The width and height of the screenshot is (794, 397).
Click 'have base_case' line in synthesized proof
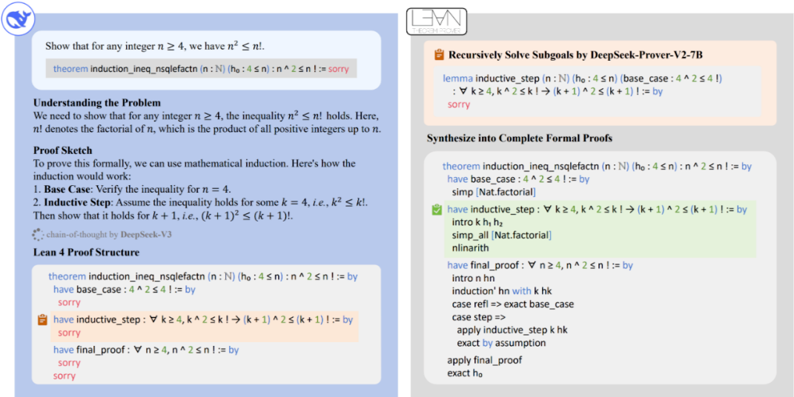pos(518,179)
